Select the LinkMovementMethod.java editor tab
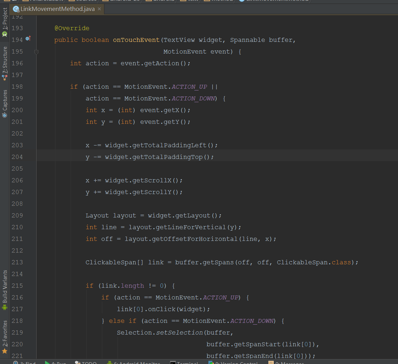 [x=57, y=9]
